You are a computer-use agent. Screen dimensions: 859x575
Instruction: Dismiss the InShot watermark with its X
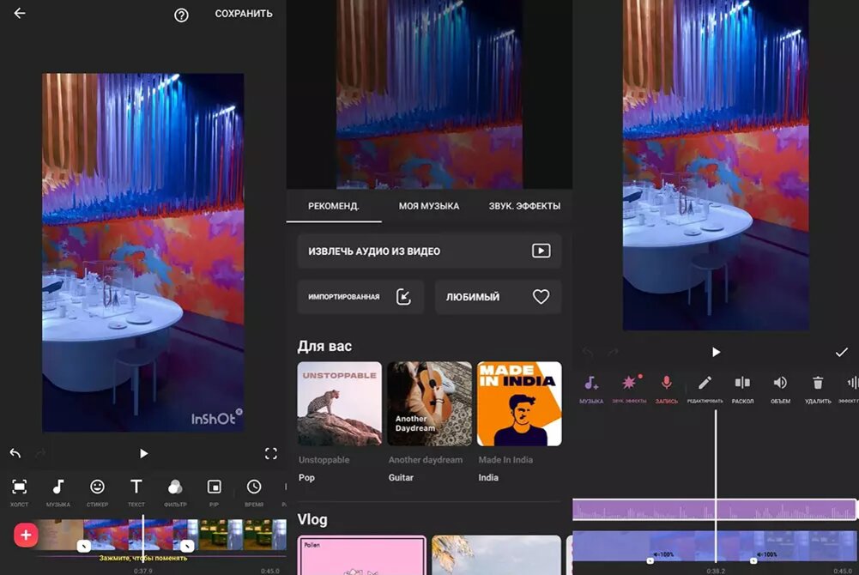coord(239,412)
